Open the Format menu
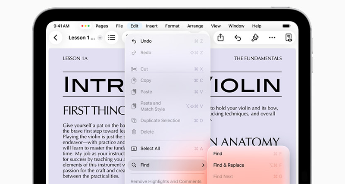This screenshot has width=345, height=184. click(x=172, y=26)
